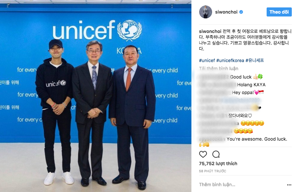Click the comment speech bubble icon
Image resolution: width=296 pixels, height=192 pixels.
click(x=216, y=155)
